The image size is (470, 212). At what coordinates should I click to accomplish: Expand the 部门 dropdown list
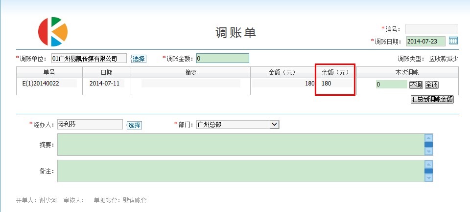pyautogui.click(x=274, y=125)
